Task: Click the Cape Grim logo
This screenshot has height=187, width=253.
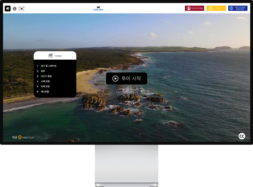Action: coord(98,9)
